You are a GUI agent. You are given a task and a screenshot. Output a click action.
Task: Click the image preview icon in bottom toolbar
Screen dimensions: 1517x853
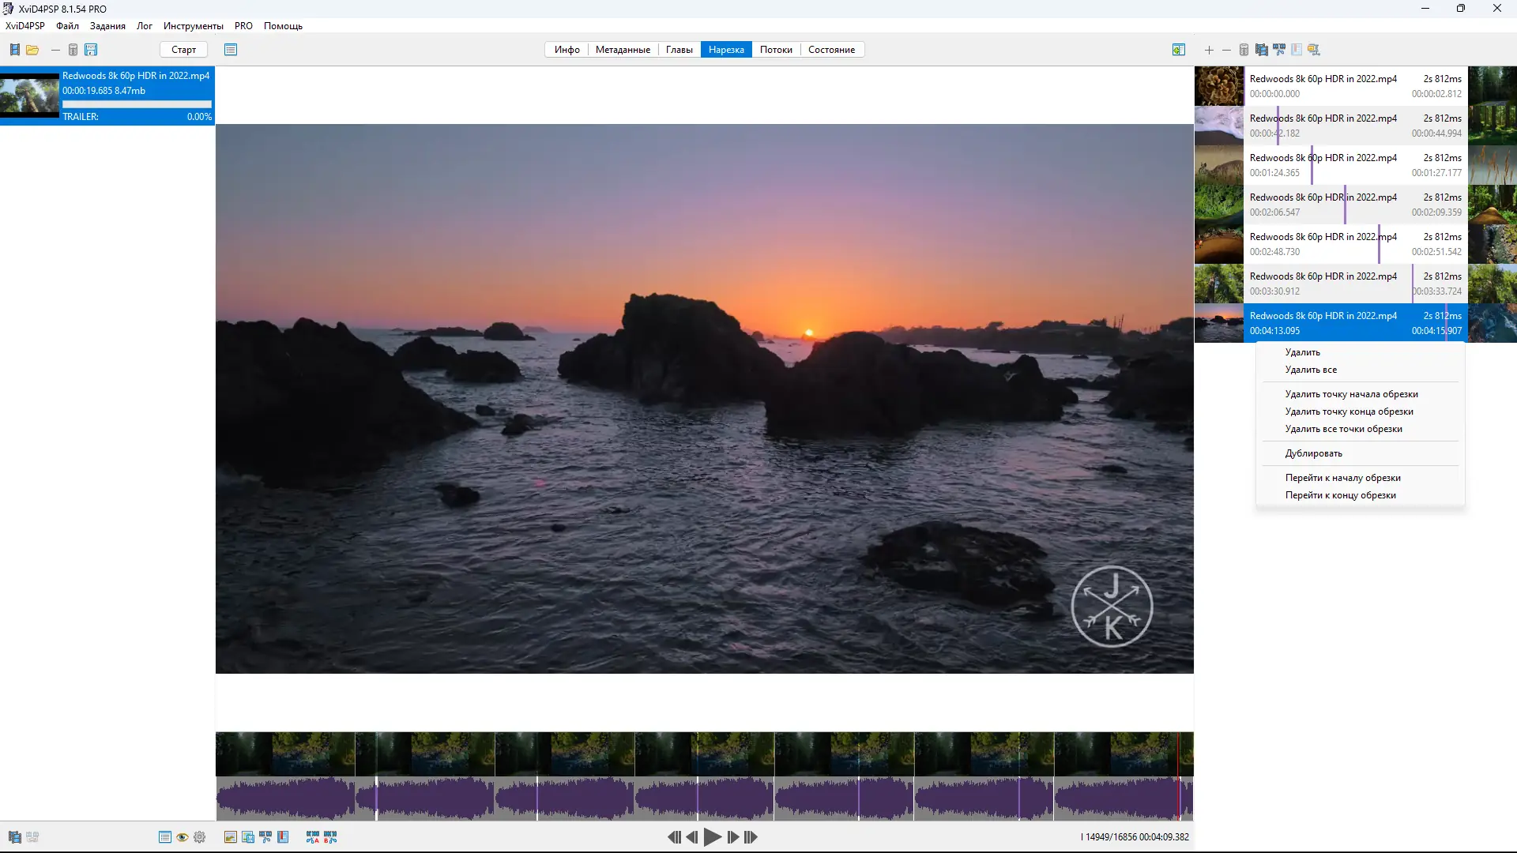[230, 837]
